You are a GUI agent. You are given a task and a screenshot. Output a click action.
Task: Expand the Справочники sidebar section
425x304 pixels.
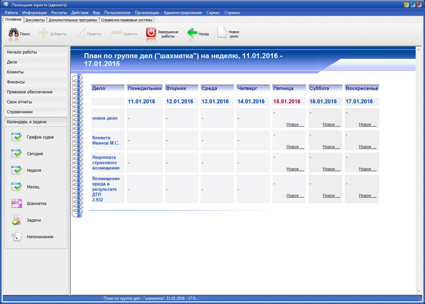(36, 112)
